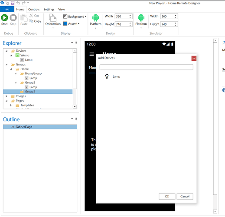Open the Accent color dropdown

(72, 23)
